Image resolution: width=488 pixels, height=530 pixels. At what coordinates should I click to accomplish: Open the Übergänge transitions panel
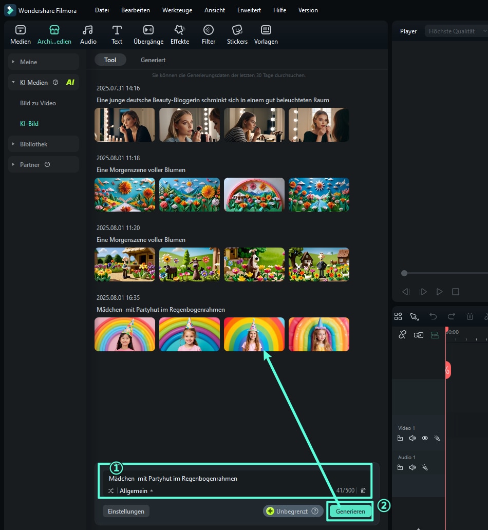tap(148, 35)
